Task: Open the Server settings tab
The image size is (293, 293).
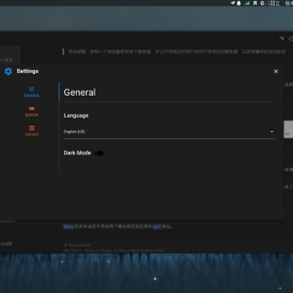Action: [x=32, y=131]
